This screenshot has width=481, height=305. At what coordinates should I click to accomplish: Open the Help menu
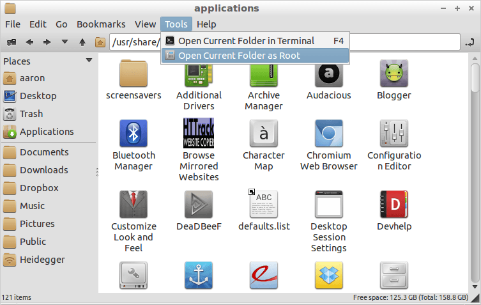click(x=206, y=24)
